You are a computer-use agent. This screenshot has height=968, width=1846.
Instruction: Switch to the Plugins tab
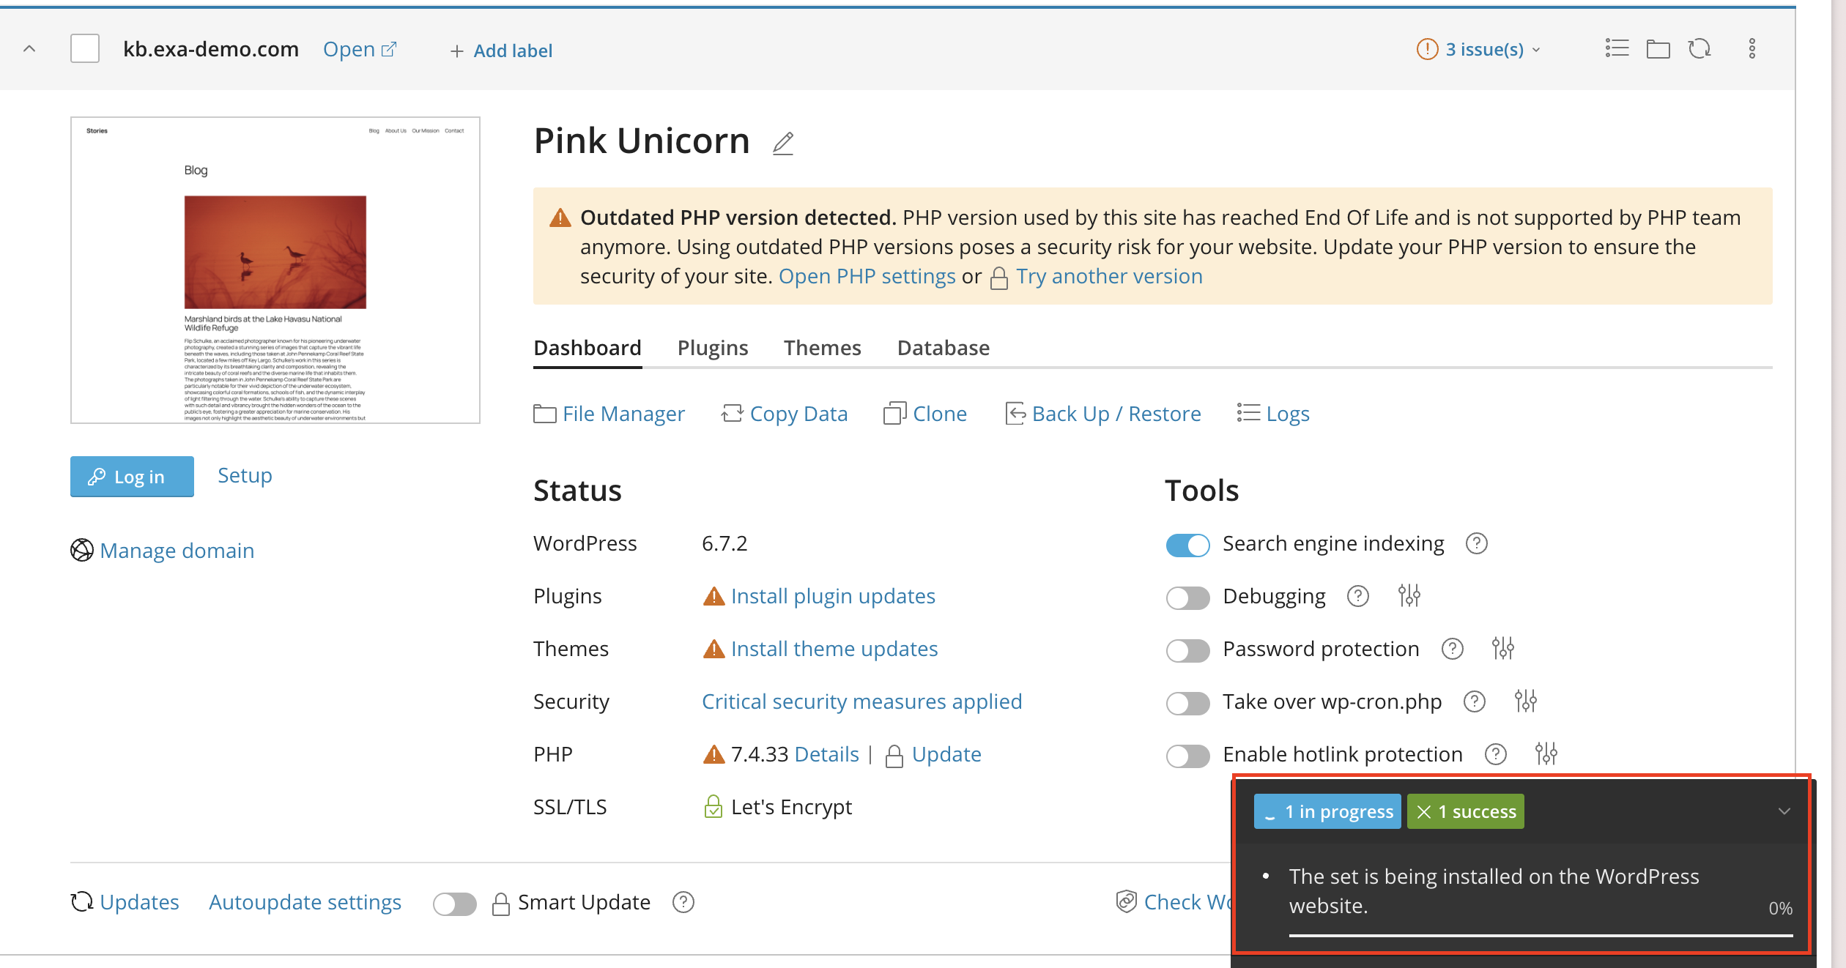point(712,348)
